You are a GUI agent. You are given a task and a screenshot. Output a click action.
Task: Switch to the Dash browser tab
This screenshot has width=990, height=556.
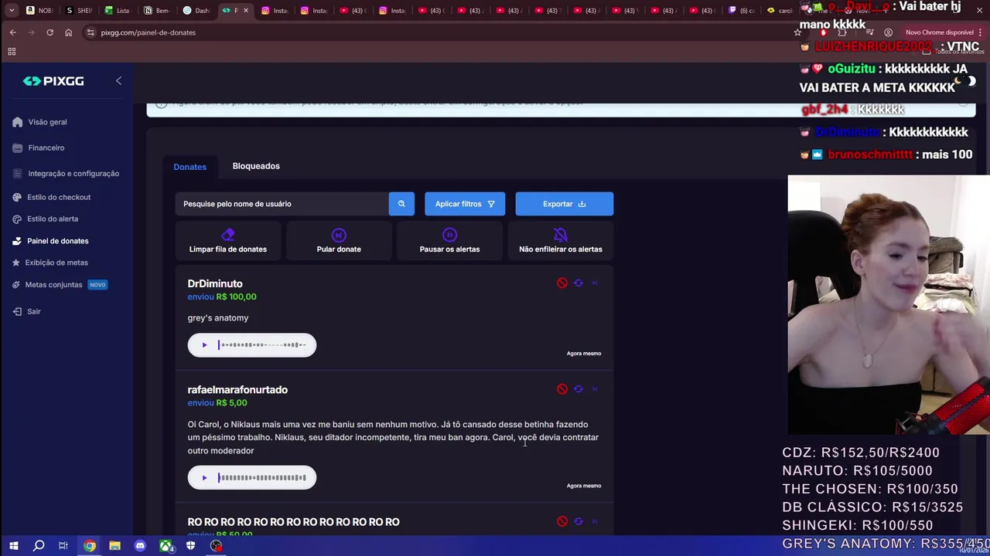point(196,11)
